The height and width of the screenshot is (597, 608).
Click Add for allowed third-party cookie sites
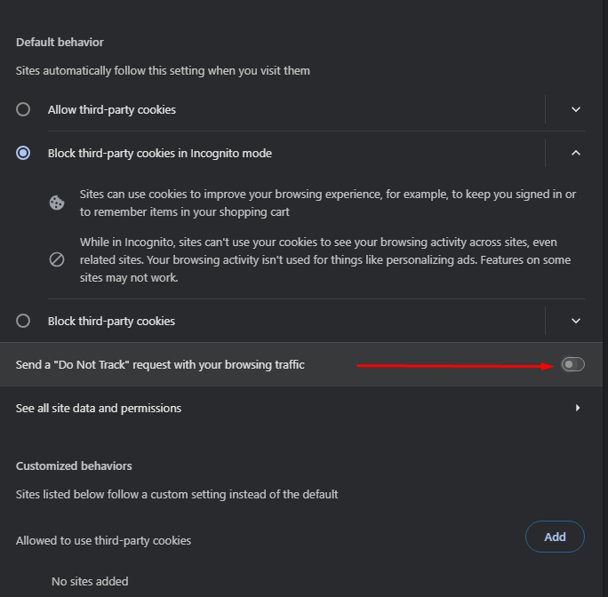(555, 537)
